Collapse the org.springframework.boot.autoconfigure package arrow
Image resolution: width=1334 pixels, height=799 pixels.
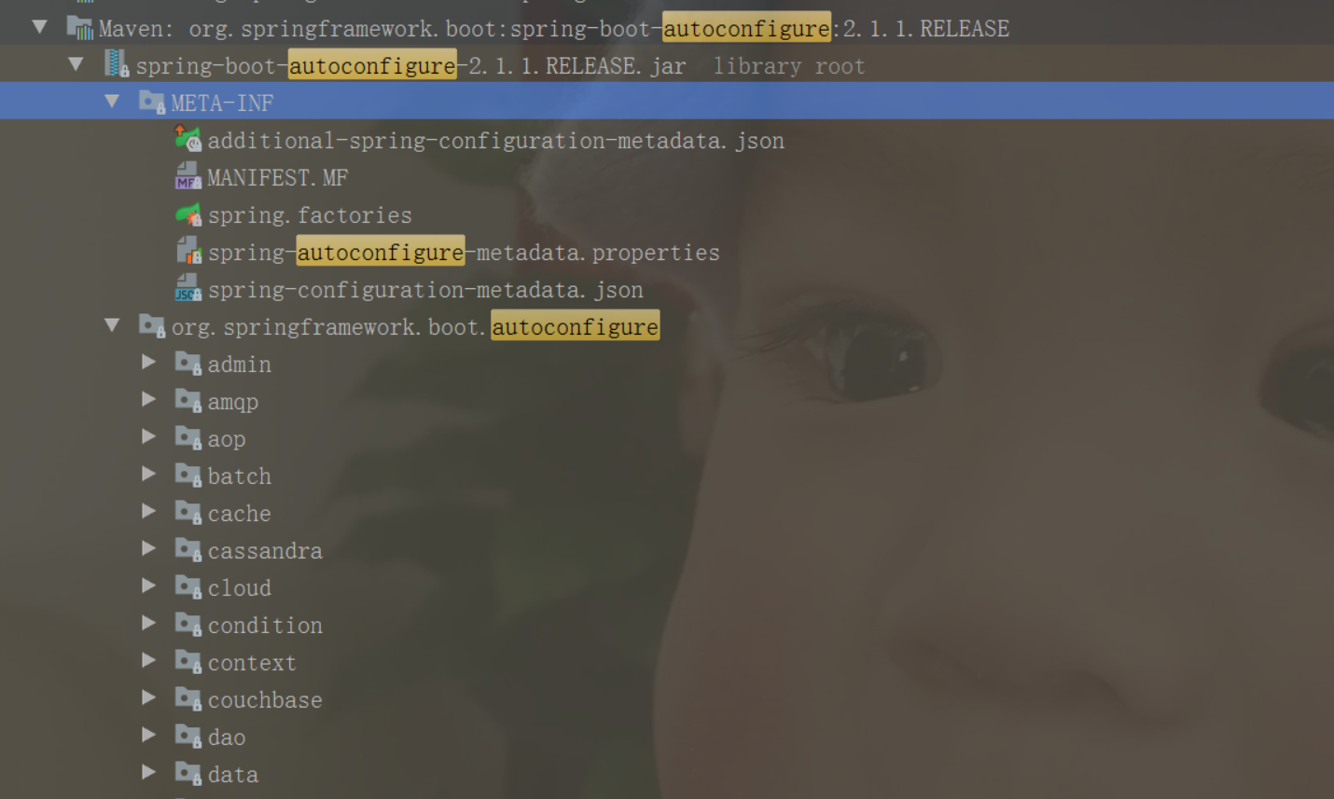point(112,324)
